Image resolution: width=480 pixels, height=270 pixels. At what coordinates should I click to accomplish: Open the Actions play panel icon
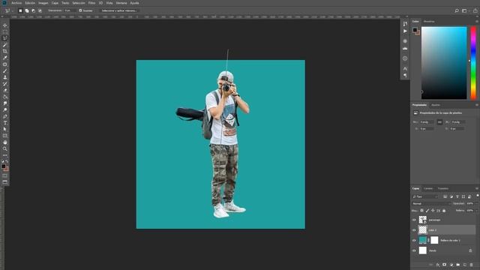pos(405,31)
